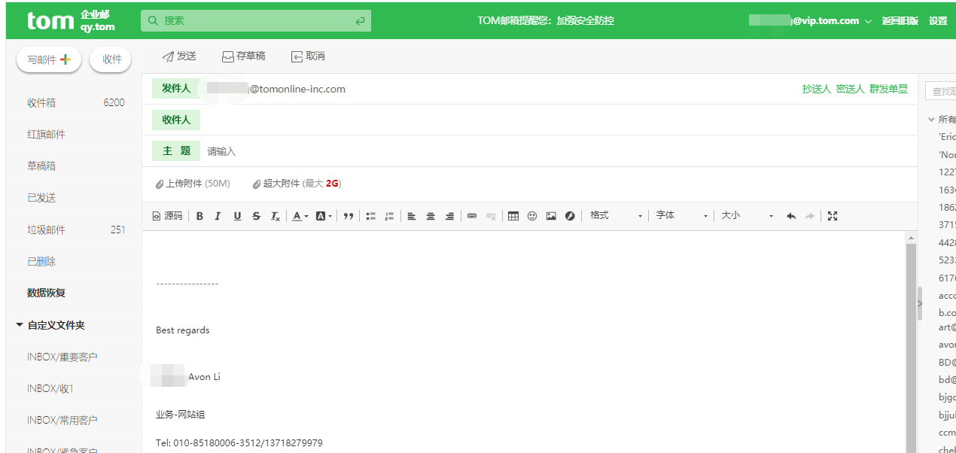956x453 pixels.
Task: Toggle bold formatting
Action: click(x=199, y=216)
